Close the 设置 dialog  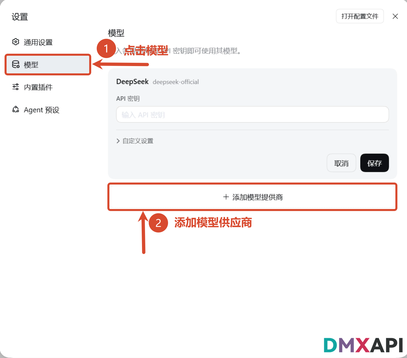tap(395, 16)
